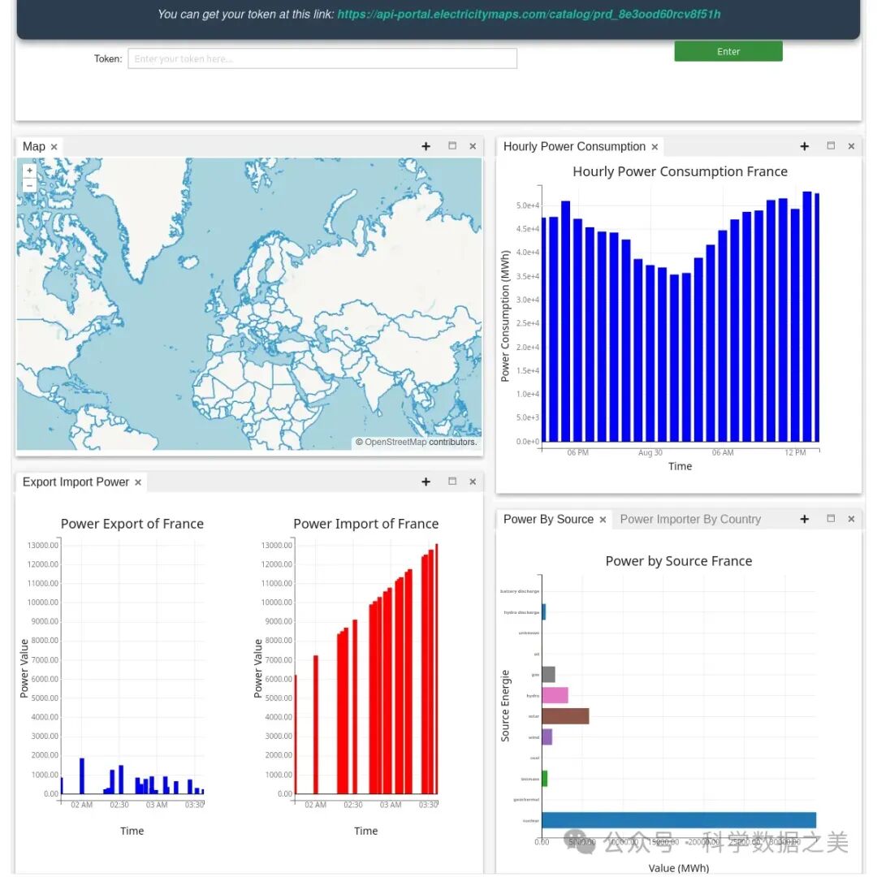This screenshot has width=877, height=877.
Task: Click map zoom in plus button
Action: (29, 171)
